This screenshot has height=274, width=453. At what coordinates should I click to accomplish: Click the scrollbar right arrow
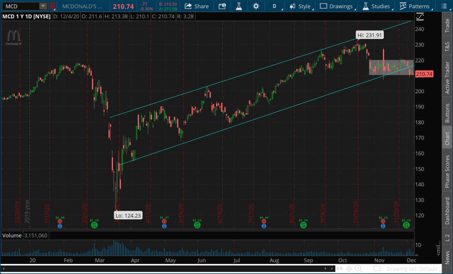[332, 269]
